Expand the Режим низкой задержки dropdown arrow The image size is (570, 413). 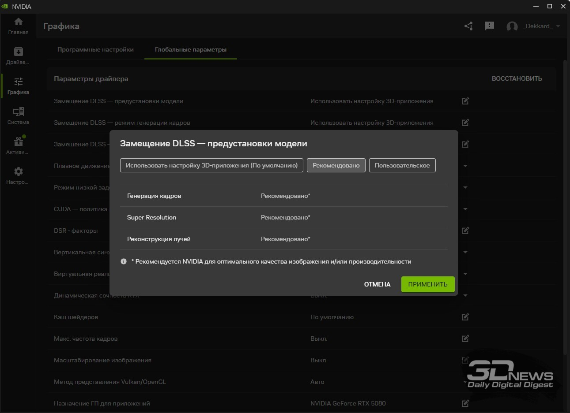tap(465, 187)
